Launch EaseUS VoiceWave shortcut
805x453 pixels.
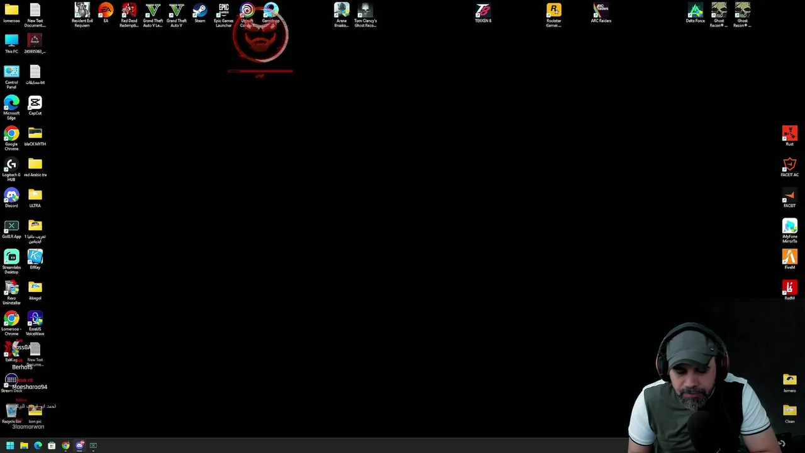[35, 324]
